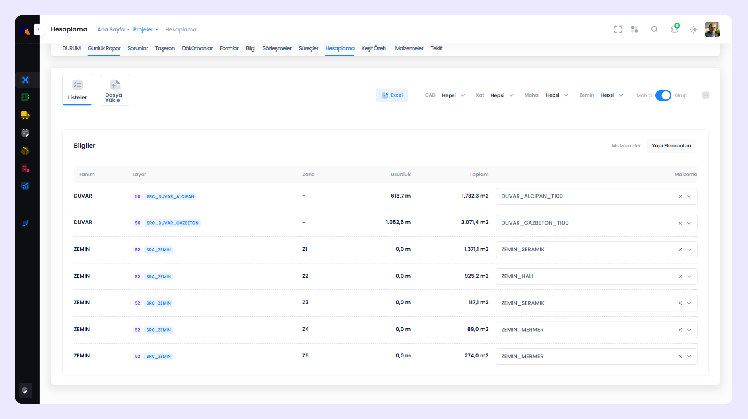Open the yellow truck sidebar icon
The height and width of the screenshot is (419, 748).
pyautogui.click(x=25, y=115)
